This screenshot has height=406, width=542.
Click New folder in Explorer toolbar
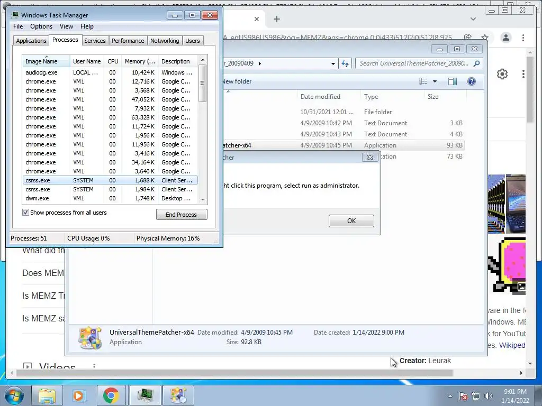point(237,81)
